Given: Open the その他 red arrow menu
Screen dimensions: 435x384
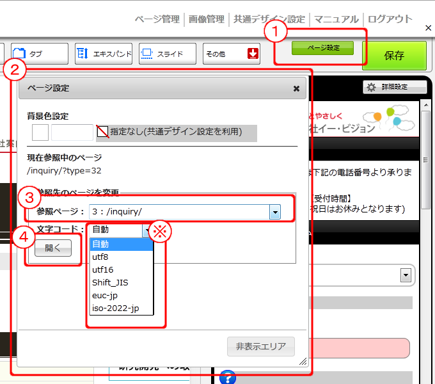Looking at the screenshot, I should pyautogui.click(x=253, y=54).
